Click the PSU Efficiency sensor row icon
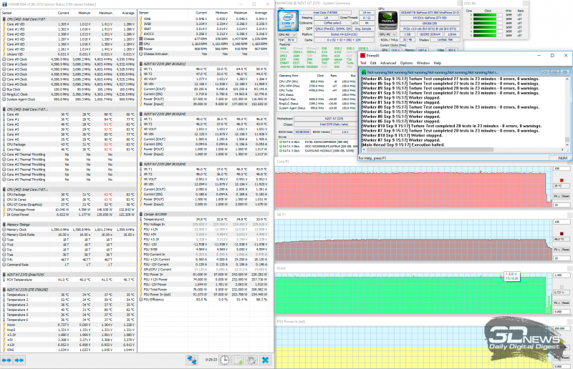Viewport: 573px width, 369px height. pos(141,300)
